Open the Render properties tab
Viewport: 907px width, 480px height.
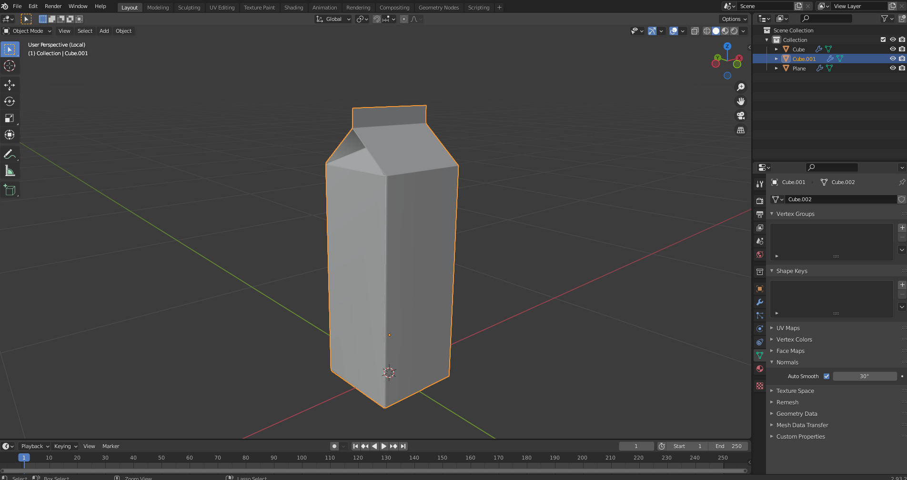tap(760, 201)
